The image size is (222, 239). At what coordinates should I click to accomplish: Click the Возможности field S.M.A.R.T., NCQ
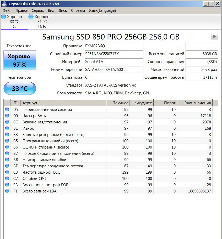151,93
